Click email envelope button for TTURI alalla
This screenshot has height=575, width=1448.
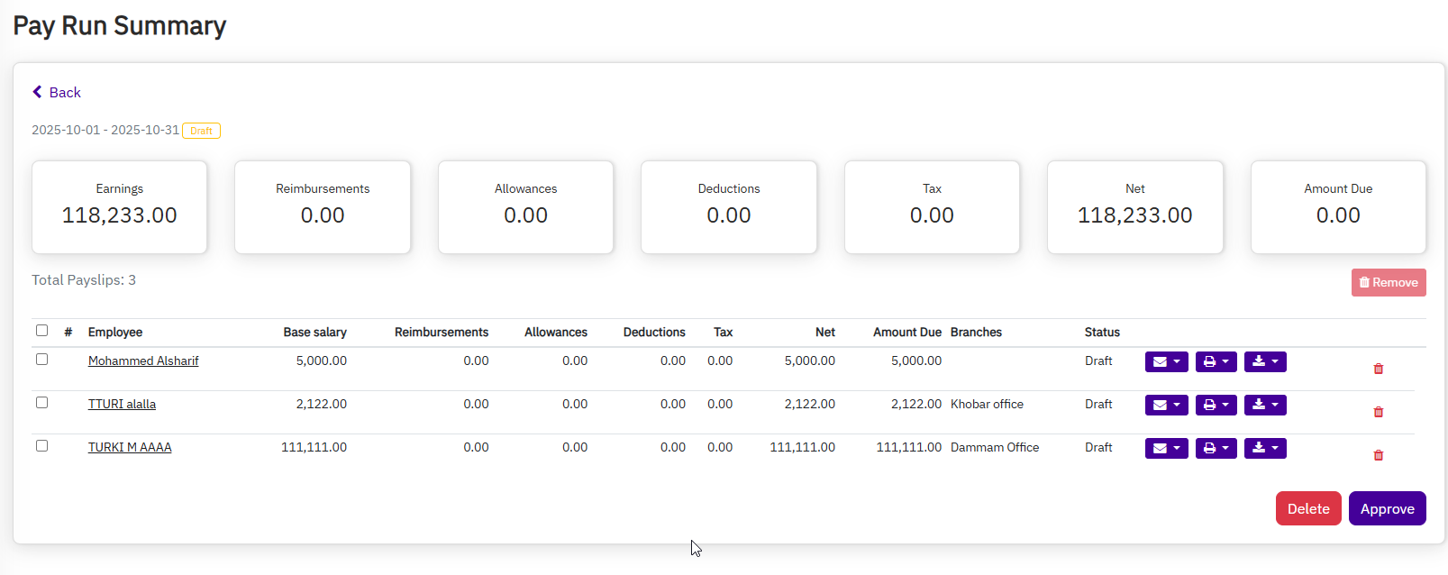pyautogui.click(x=1166, y=405)
